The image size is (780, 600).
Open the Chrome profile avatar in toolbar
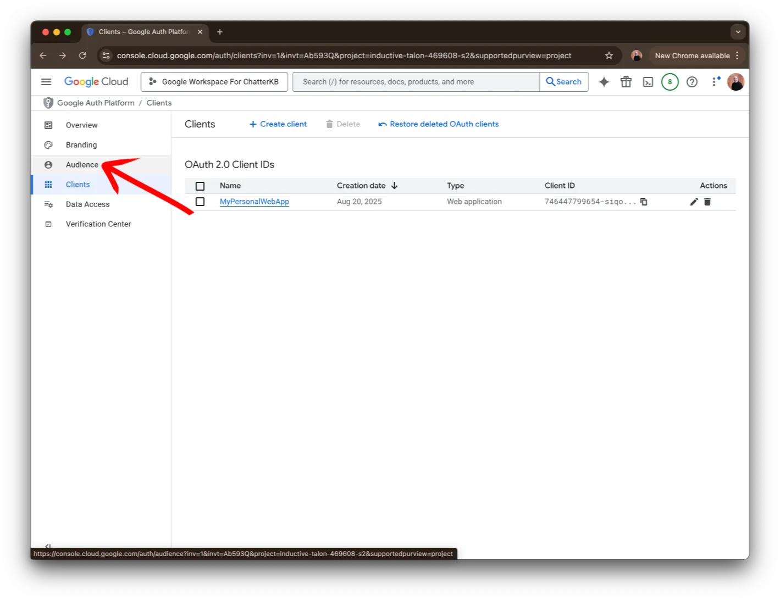pos(637,55)
